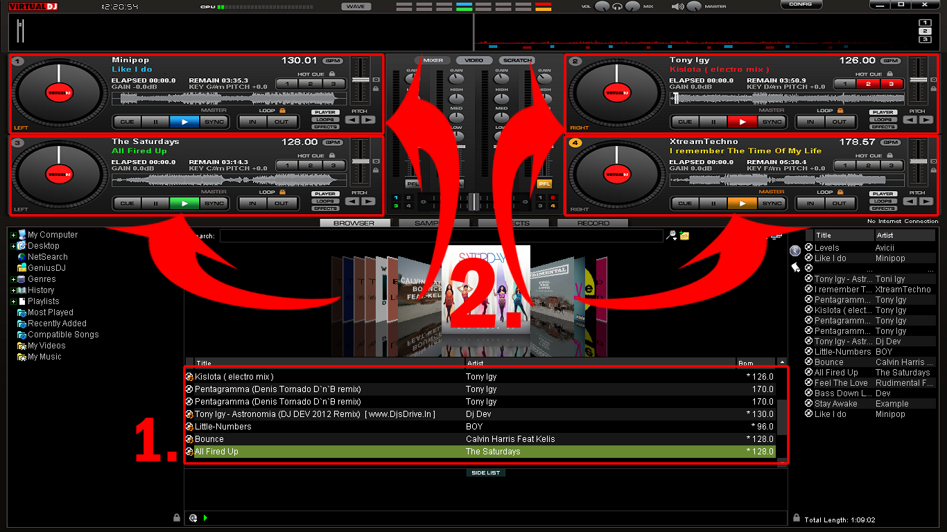Open the sidelist options tag icon

click(795, 267)
